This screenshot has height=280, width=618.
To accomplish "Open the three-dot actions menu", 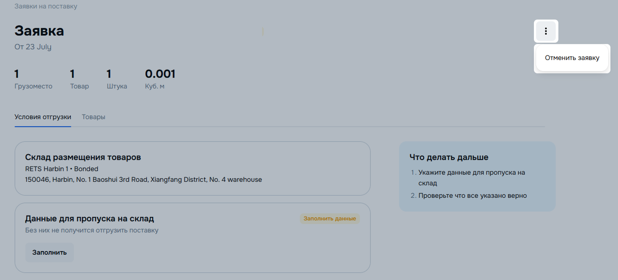I will 546,32.
